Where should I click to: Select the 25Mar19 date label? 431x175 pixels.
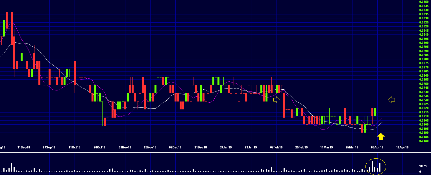point(352,147)
